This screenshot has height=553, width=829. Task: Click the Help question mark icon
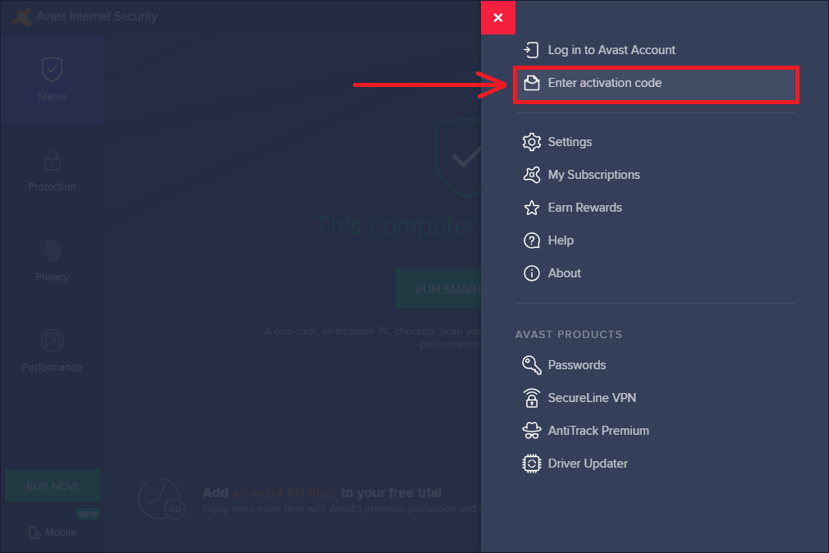(532, 240)
